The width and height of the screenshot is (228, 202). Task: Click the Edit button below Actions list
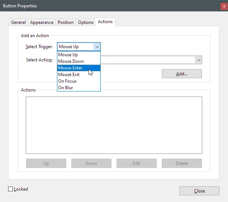[x=136, y=163]
